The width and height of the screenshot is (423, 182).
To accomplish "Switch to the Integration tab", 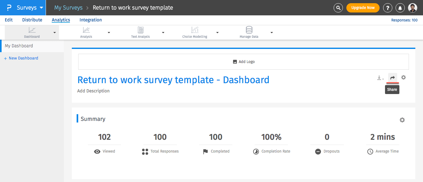I will [x=91, y=20].
